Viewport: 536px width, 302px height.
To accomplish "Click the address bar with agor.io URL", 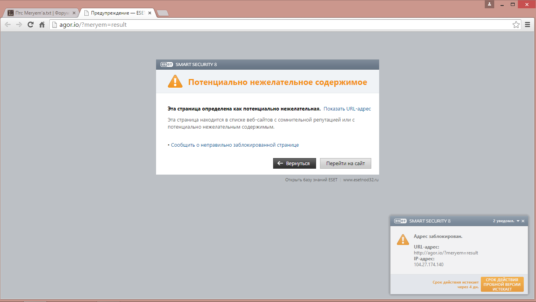I will click(276, 25).
